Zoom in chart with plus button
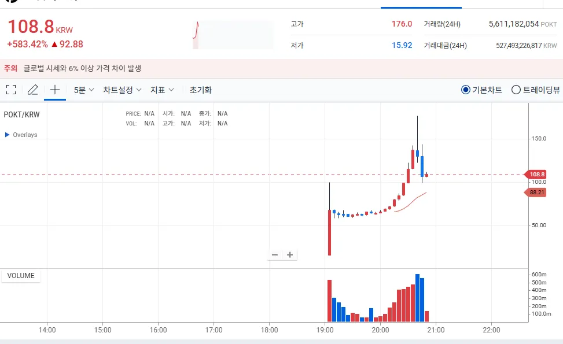Viewport: 563px width, 344px height. point(290,255)
